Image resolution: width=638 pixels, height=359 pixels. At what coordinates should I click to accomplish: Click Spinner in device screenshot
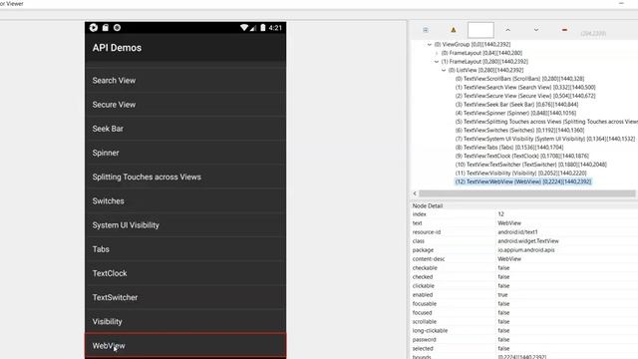(x=185, y=153)
